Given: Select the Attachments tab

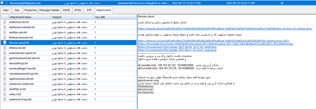Looking at the screenshot, I should pyautogui.click(x=103, y=10).
